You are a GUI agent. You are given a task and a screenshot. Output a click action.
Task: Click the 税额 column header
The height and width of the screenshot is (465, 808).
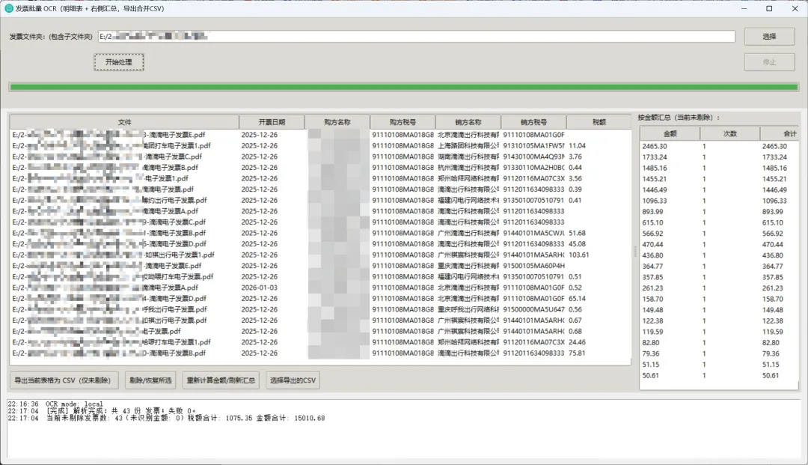click(599, 122)
